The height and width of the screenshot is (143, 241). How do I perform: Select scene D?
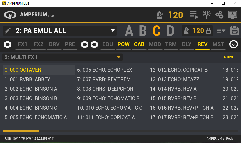click(x=171, y=31)
